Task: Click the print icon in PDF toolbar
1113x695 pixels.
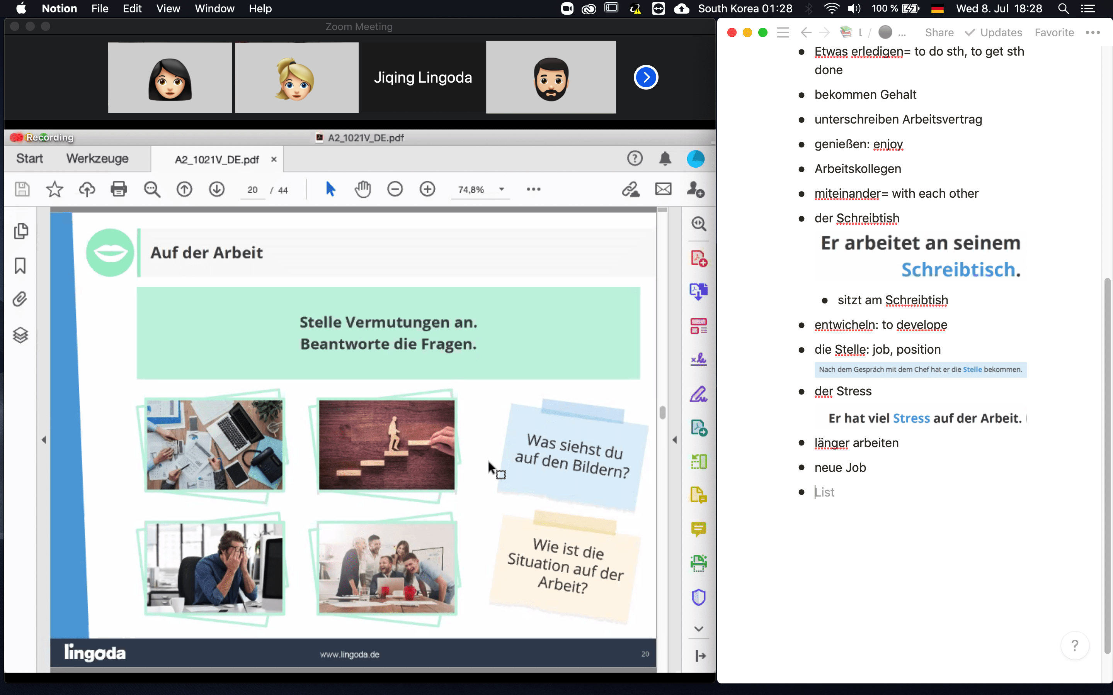Action: 119,189
